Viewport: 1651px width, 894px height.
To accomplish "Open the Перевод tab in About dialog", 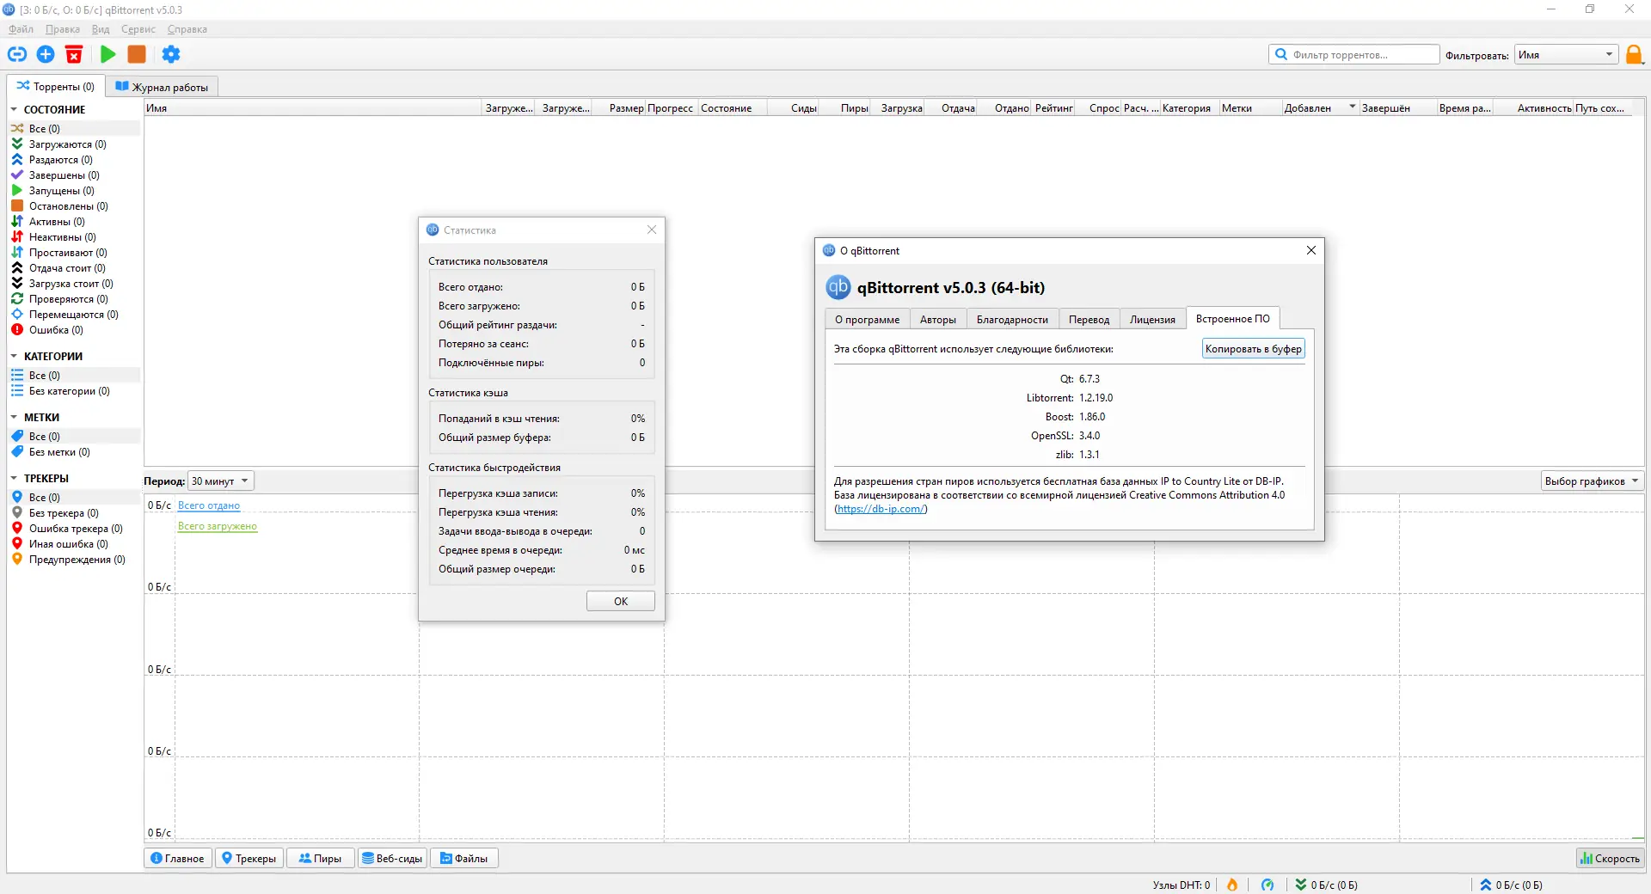I will coord(1089,320).
